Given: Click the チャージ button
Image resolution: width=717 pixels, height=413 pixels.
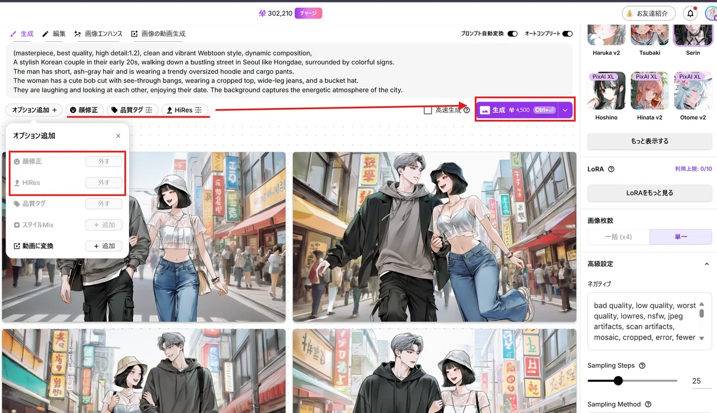Looking at the screenshot, I should point(308,13).
